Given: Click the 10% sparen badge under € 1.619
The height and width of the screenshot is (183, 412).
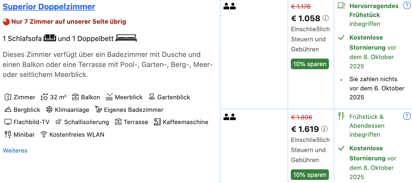Looking at the screenshot, I should tap(310, 175).
